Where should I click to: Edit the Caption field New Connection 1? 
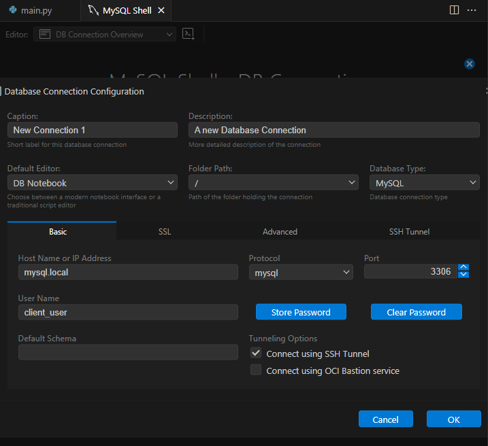[93, 130]
